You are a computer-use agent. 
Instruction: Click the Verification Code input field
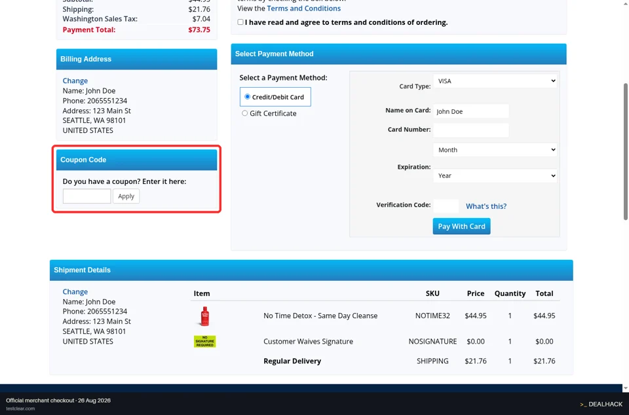446,206
